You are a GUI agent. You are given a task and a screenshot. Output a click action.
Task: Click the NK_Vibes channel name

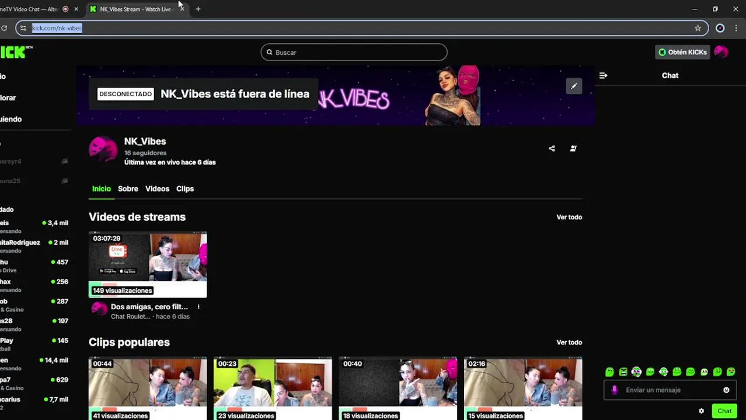145,141
